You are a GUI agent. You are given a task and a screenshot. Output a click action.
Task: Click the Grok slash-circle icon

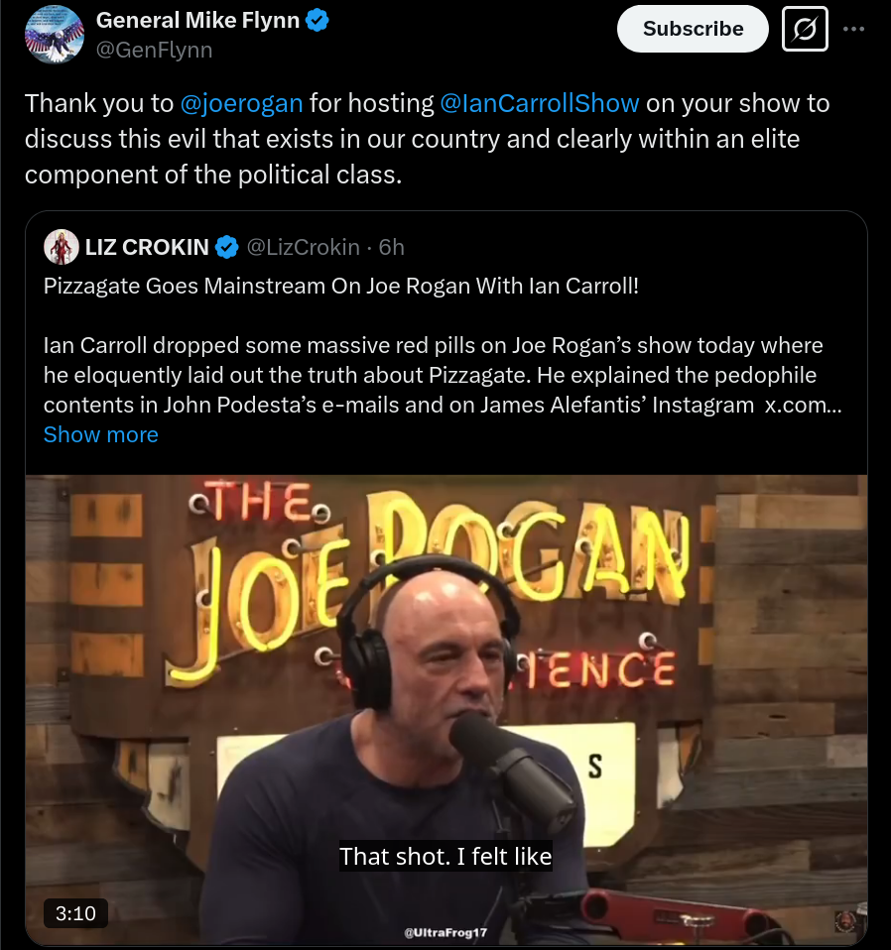click(x=805, y=29)
